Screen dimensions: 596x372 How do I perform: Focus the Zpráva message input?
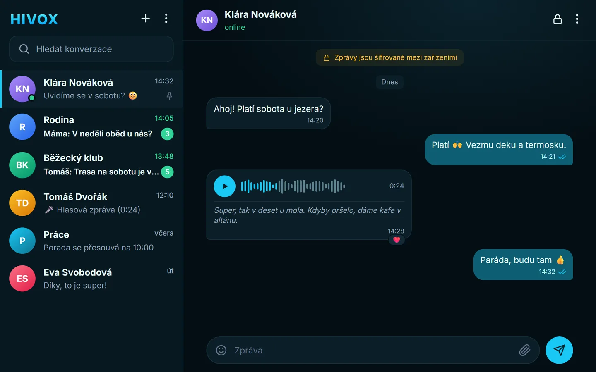click(372, 350)
